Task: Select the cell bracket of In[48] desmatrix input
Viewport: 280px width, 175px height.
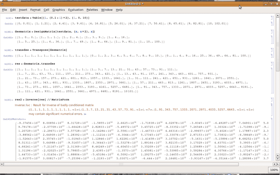Action: pos(272,32)
